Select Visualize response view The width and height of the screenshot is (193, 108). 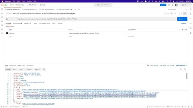29,69
